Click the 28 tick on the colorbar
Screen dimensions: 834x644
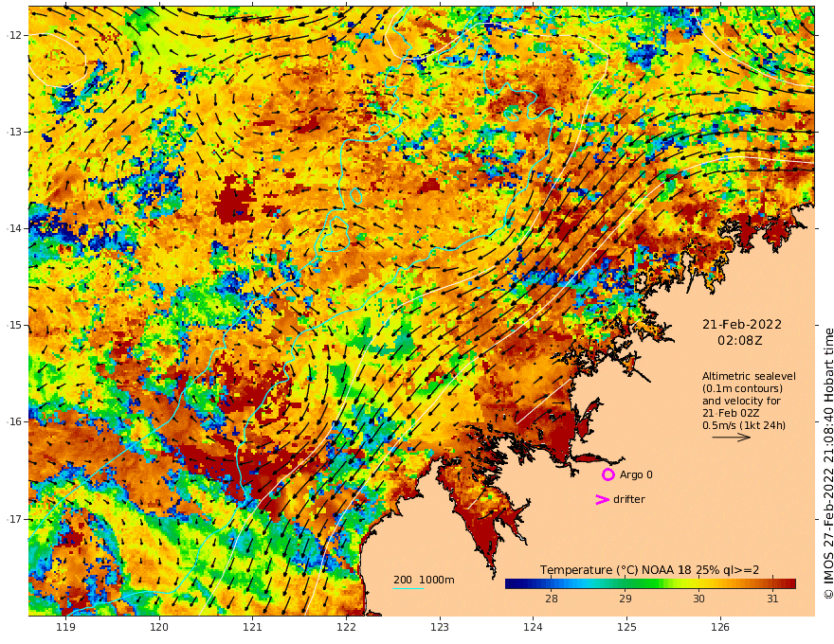pyautogui.click(x=552, y=599)
